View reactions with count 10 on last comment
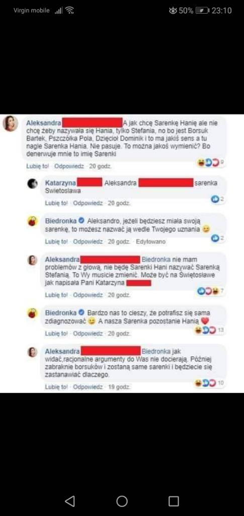 (x=210, y=383)
